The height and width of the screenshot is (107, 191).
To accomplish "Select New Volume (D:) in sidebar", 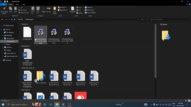I will point(12,56).
